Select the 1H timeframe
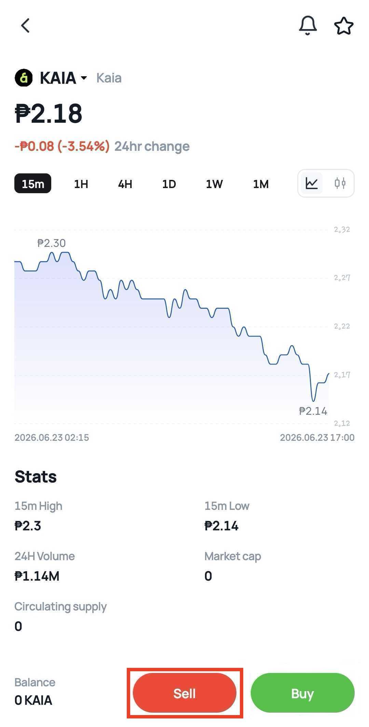The image size is (369, 727). (81, 184)
